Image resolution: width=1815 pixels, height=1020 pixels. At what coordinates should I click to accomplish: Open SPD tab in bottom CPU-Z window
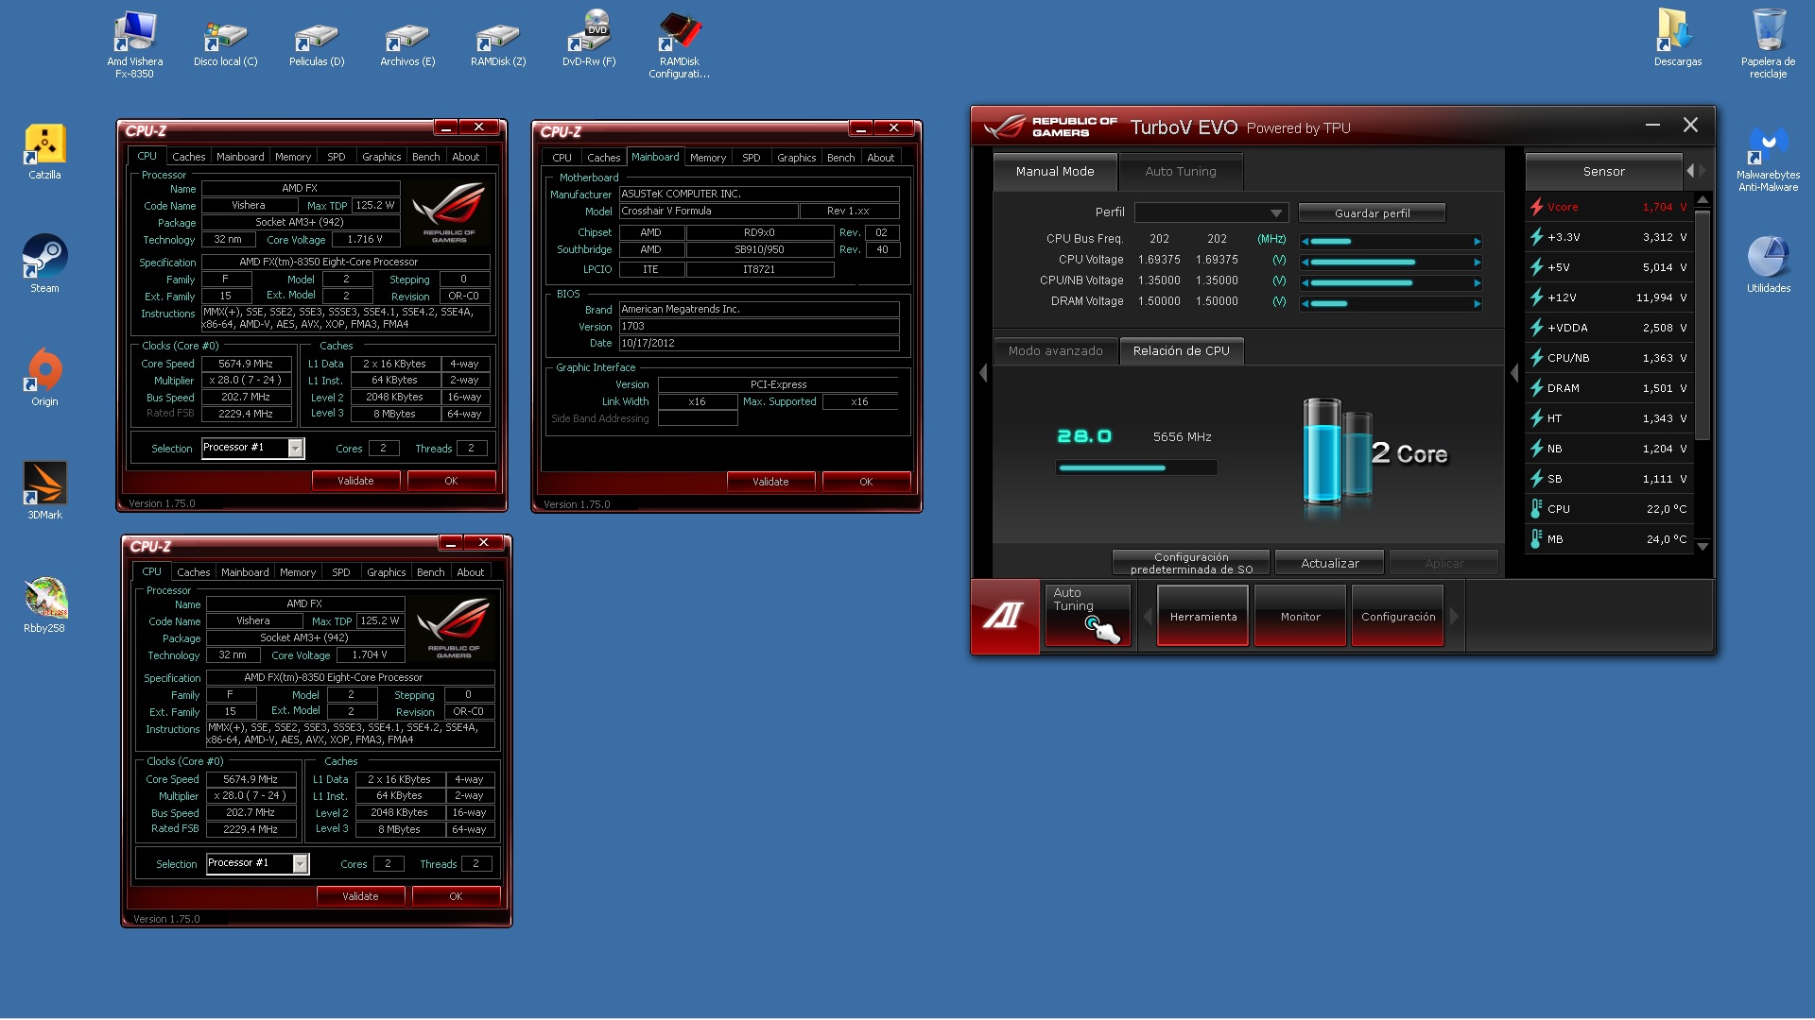coord(341,572)
